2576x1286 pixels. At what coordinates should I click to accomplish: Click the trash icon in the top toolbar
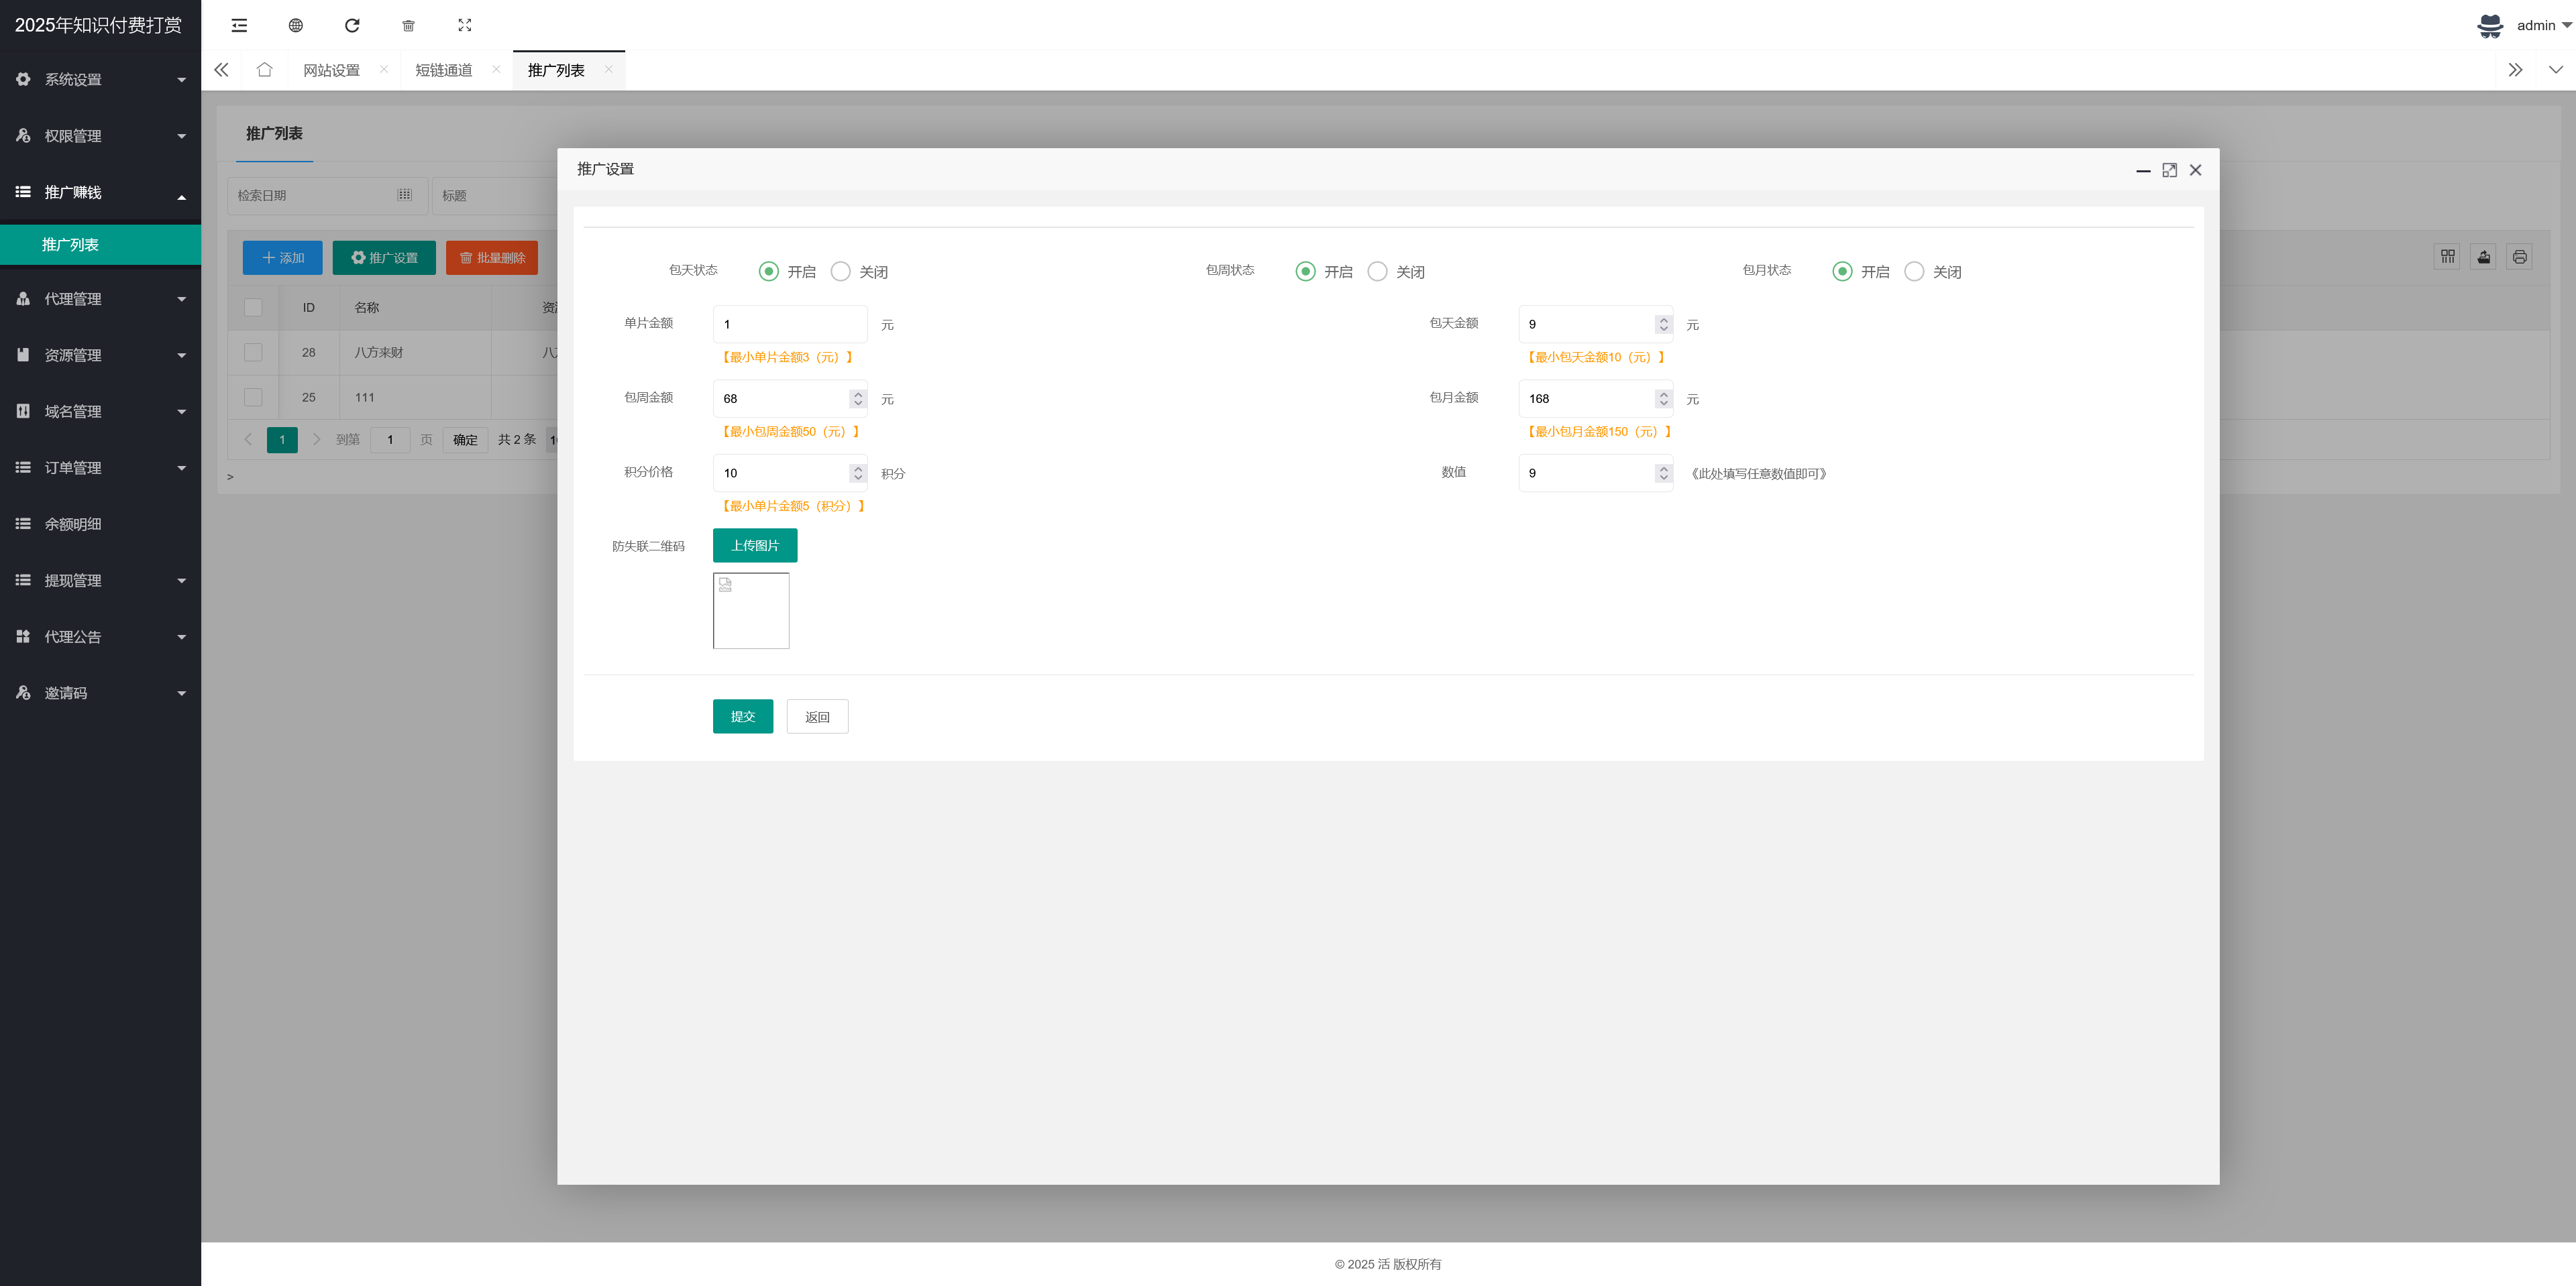[x=408, y=25]
